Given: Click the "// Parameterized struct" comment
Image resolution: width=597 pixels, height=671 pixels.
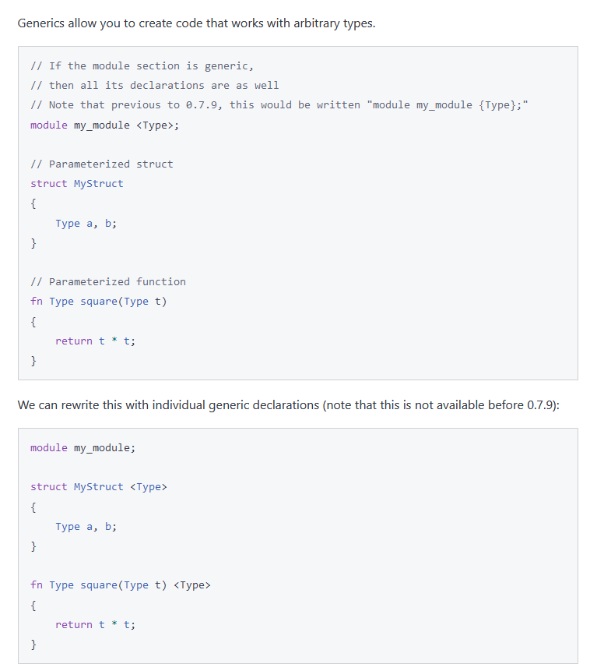Looking at the screenshot, I should tap(101, 164).
